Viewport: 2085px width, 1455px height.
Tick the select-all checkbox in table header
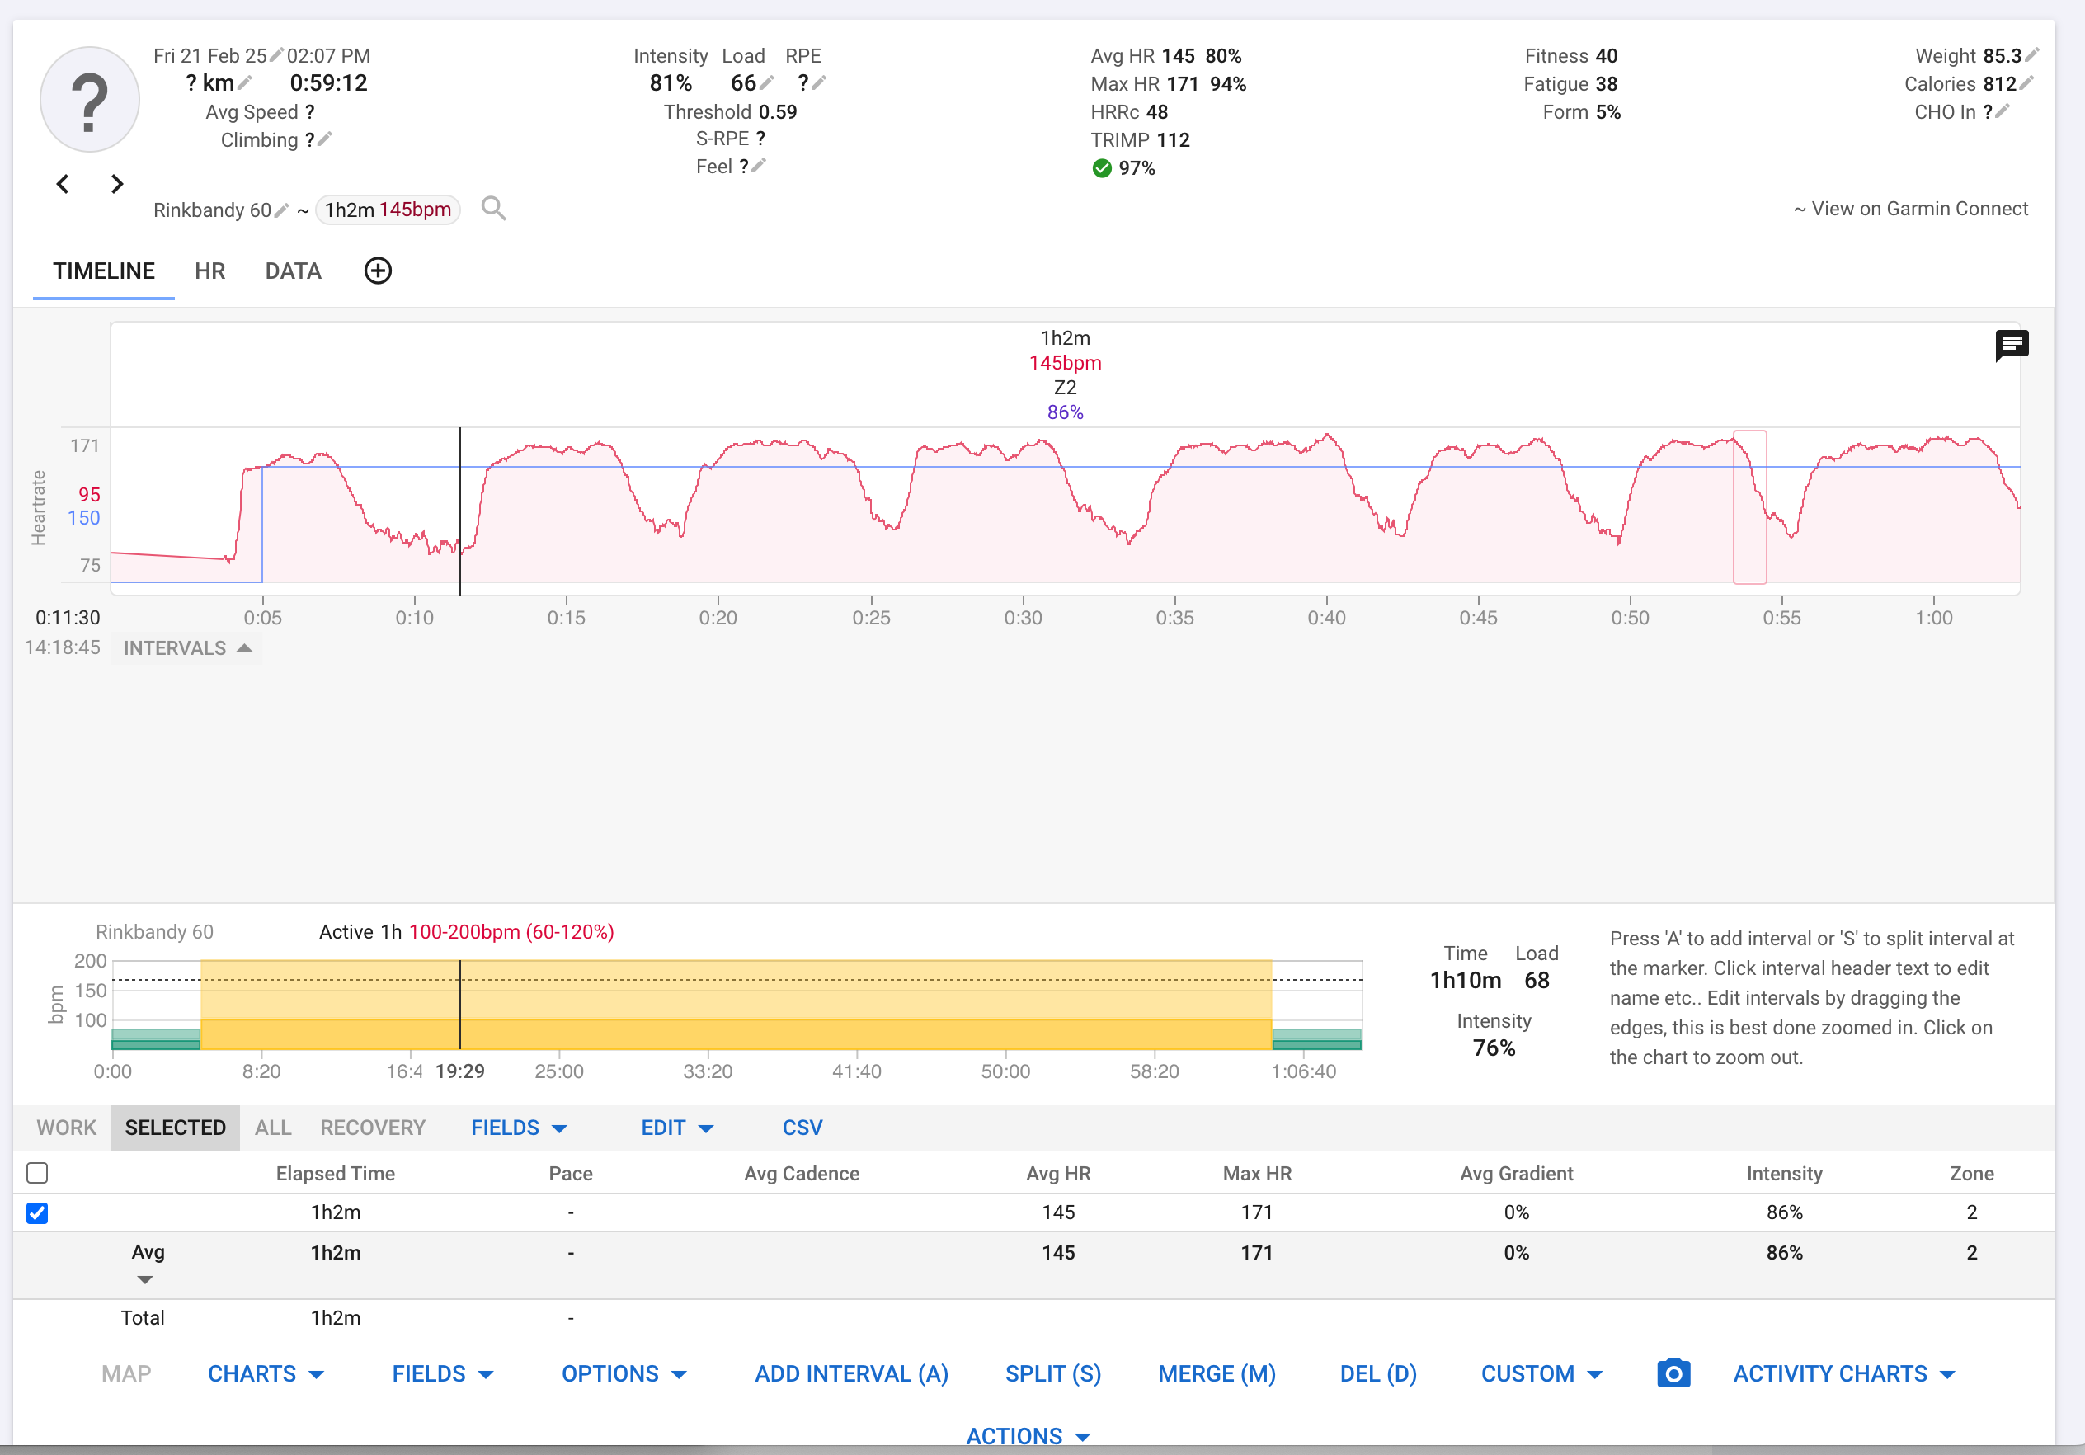[x=37, y=1173]
